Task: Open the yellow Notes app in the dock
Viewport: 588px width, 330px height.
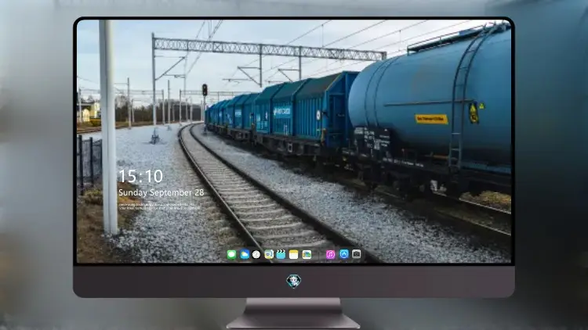Action: click(x=294, y=254)
